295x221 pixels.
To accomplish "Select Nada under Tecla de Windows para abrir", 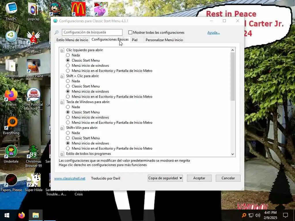I will 68,107.
